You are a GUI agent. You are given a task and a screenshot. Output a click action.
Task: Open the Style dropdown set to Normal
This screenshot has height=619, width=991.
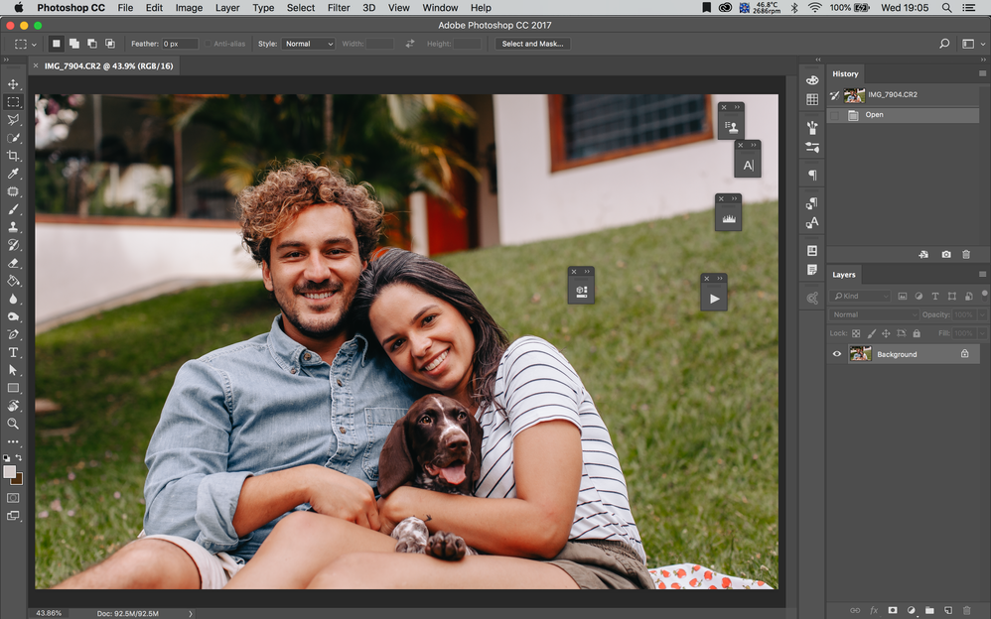click(x=308, y=44)
